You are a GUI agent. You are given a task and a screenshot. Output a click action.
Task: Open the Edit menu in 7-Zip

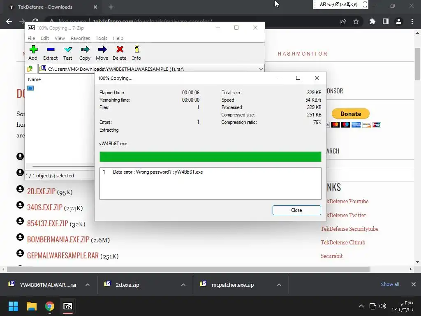click(x=45, y=38)
